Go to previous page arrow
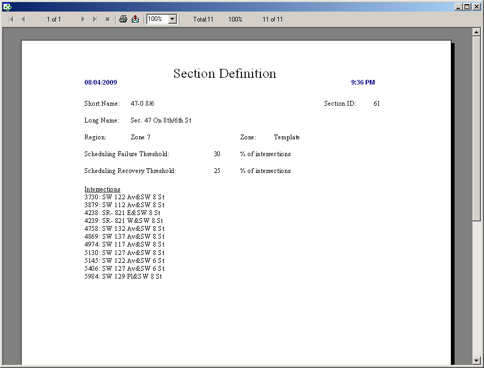Image resolution: width=484 pixels, height=368 pixels. click(x=23, y=19)
